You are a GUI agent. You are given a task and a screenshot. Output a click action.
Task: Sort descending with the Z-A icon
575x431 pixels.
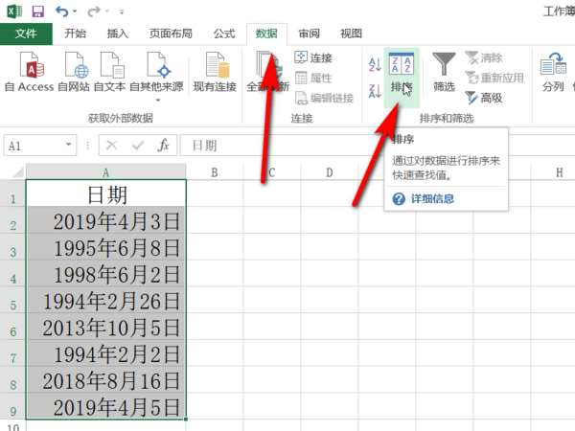pos(375,91)
